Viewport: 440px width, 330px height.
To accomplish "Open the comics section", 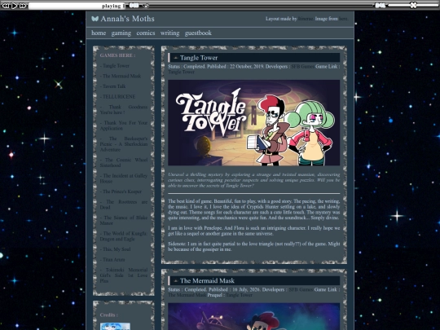I will (146, 33).
